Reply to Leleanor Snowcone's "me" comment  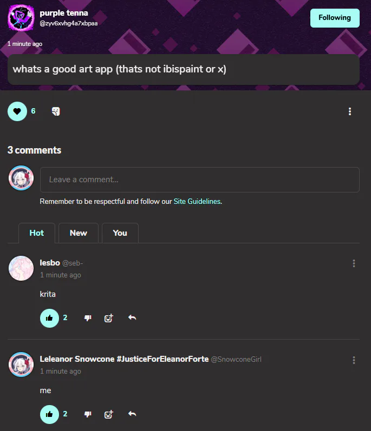tap(132, 414)
